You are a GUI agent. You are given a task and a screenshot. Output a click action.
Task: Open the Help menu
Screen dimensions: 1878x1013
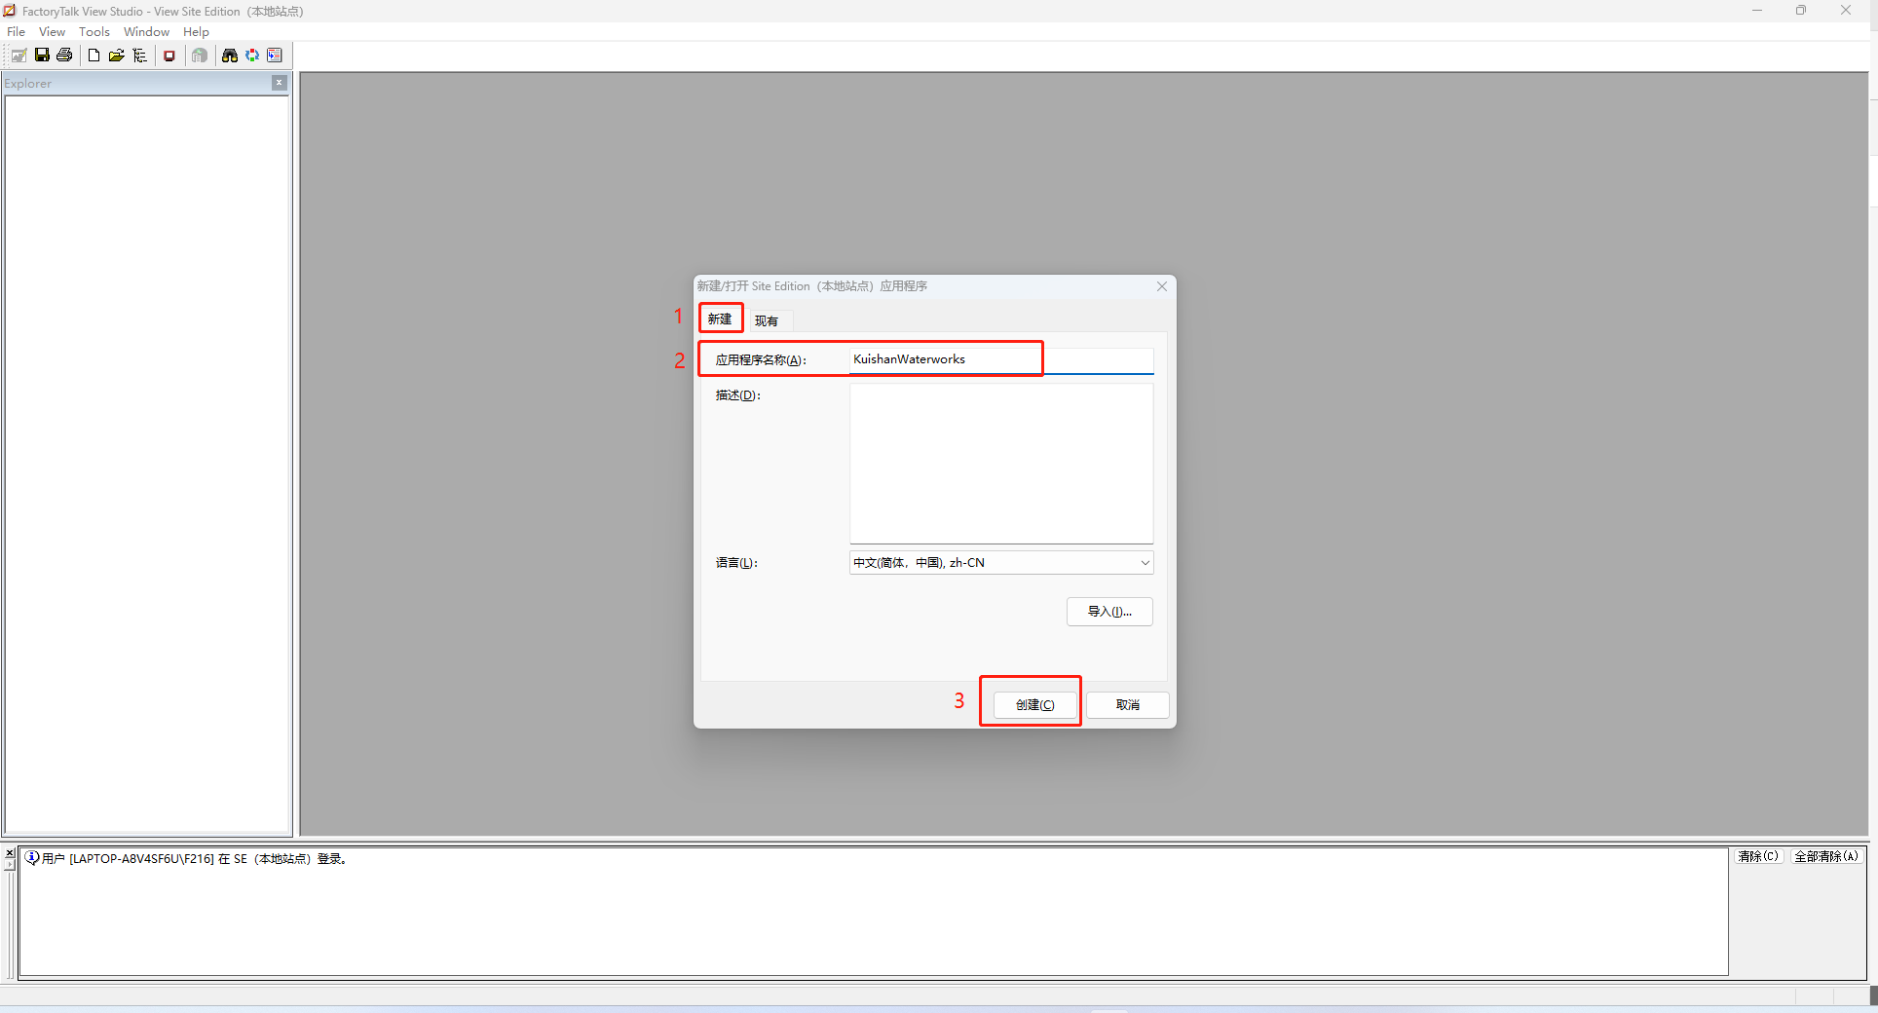pos(196,32)
